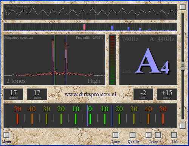Click the Beating value box showing 17
Viewport: 189px width, 146px height.
click(x=13, y=94)
